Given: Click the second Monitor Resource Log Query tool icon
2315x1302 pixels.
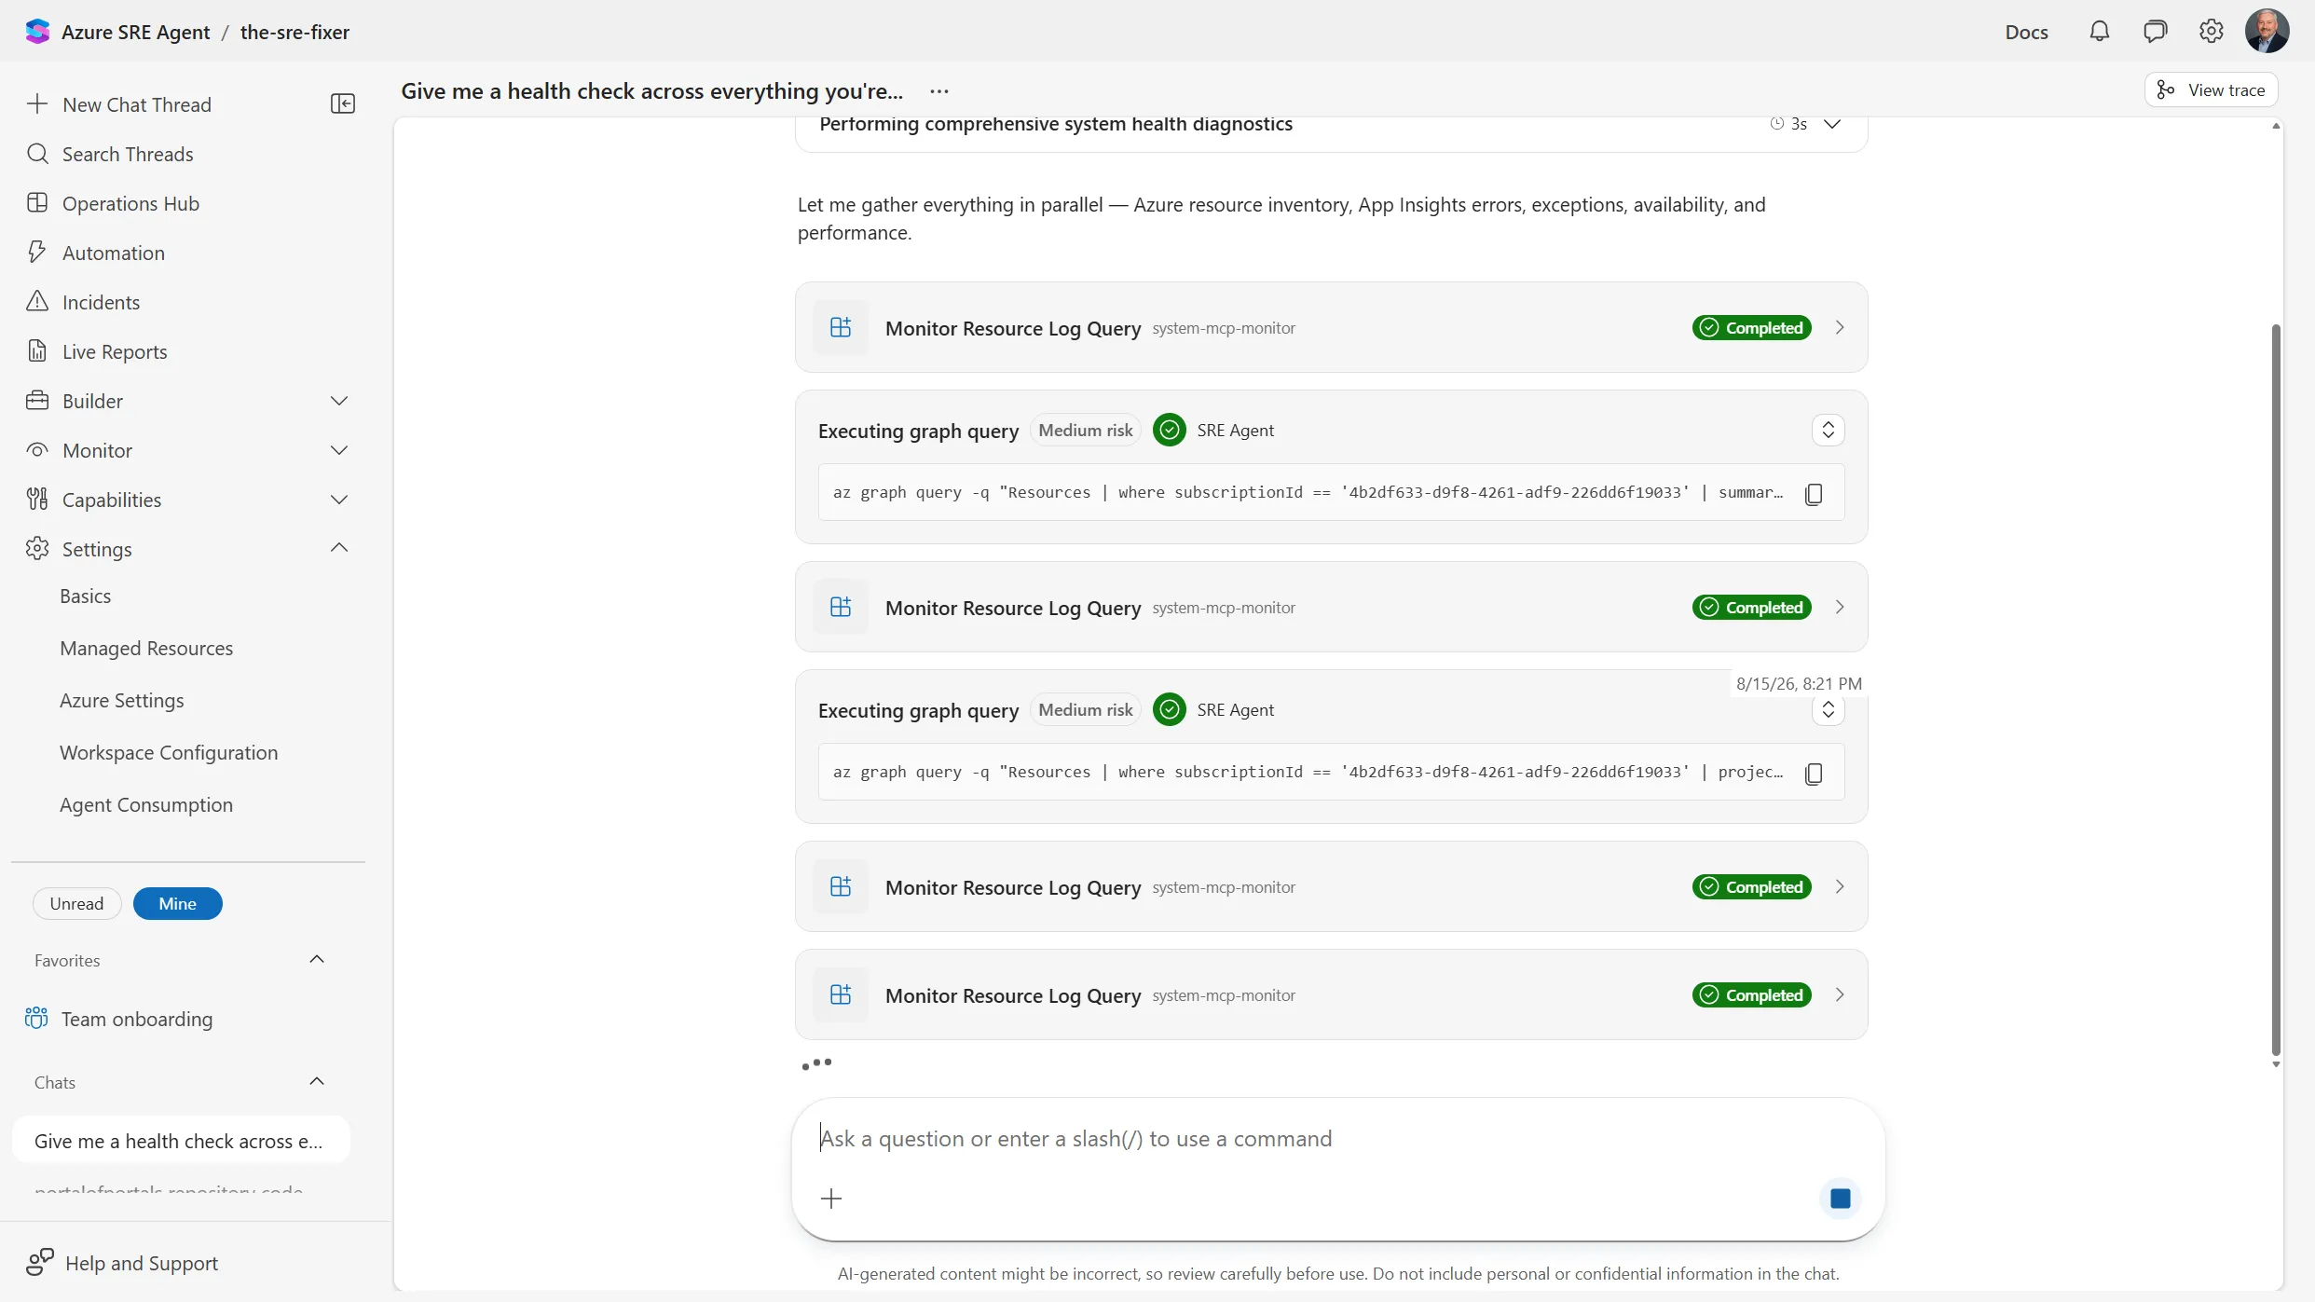Looking at the screenshot, I should [841, 607].
